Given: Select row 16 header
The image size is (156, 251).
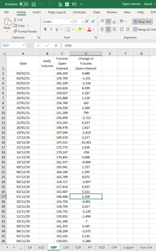Looking at the screenshot, I should [x=3, y=142].
